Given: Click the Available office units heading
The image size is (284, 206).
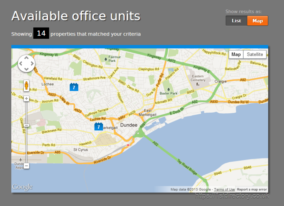Looking at the screenshot, I should click(76, 16).
